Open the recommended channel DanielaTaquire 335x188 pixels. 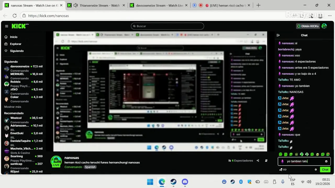pyautogui.click(x=23, y=143)
